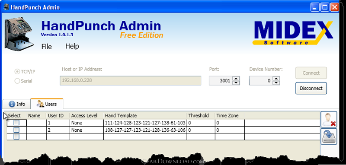
Task: Maximize the HandPunch Admin window
Action: pos(325,7)
